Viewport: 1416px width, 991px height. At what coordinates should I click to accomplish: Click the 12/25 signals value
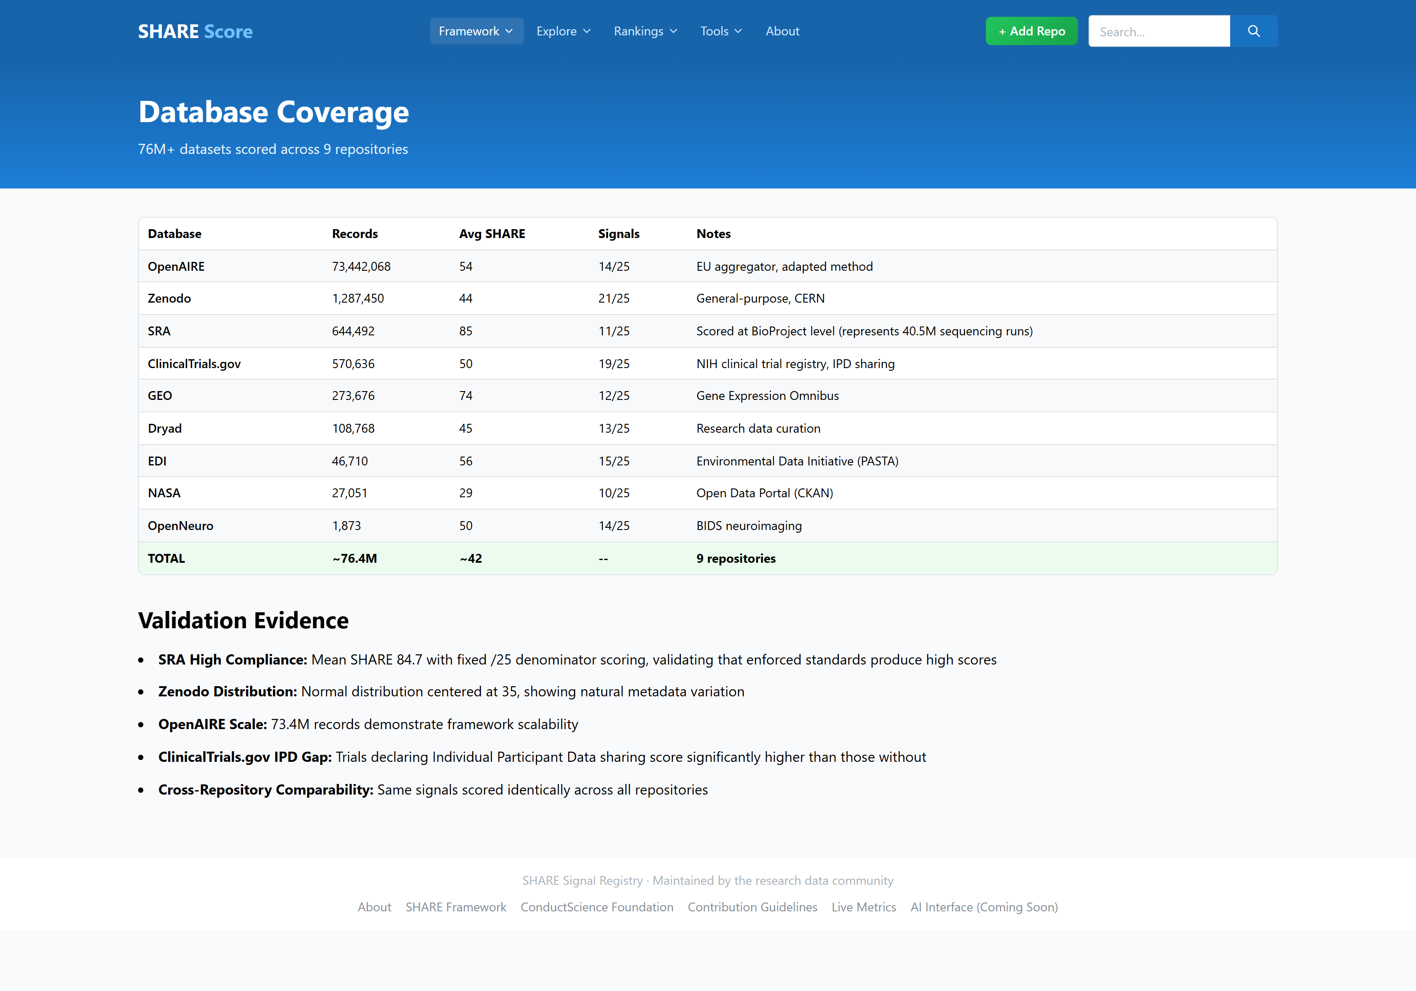[614, 396]
